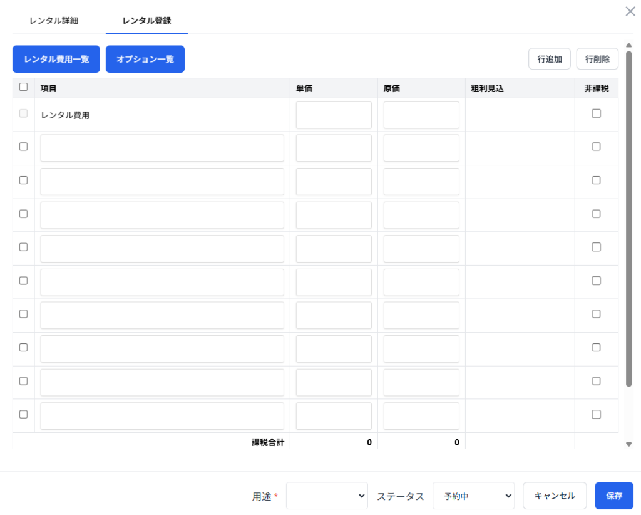641x515 pixels.
Task: Switch to the レンタル詳細 tab
Action: tap(54, 21)
